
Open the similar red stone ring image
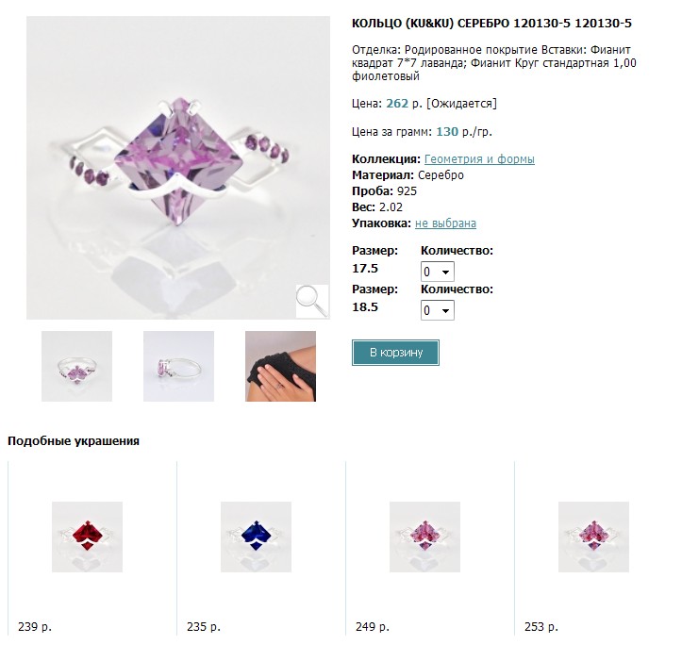[x=87, y=537]
